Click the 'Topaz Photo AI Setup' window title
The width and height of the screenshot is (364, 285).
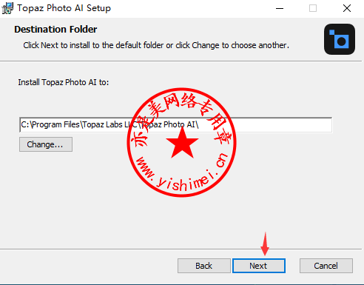coord(64,8)
